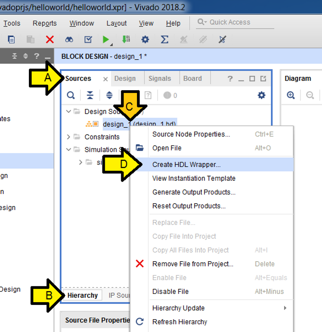Screen dimensions: 322x332
Task: Open Flow Navigator help question mark
Action: 37,56
